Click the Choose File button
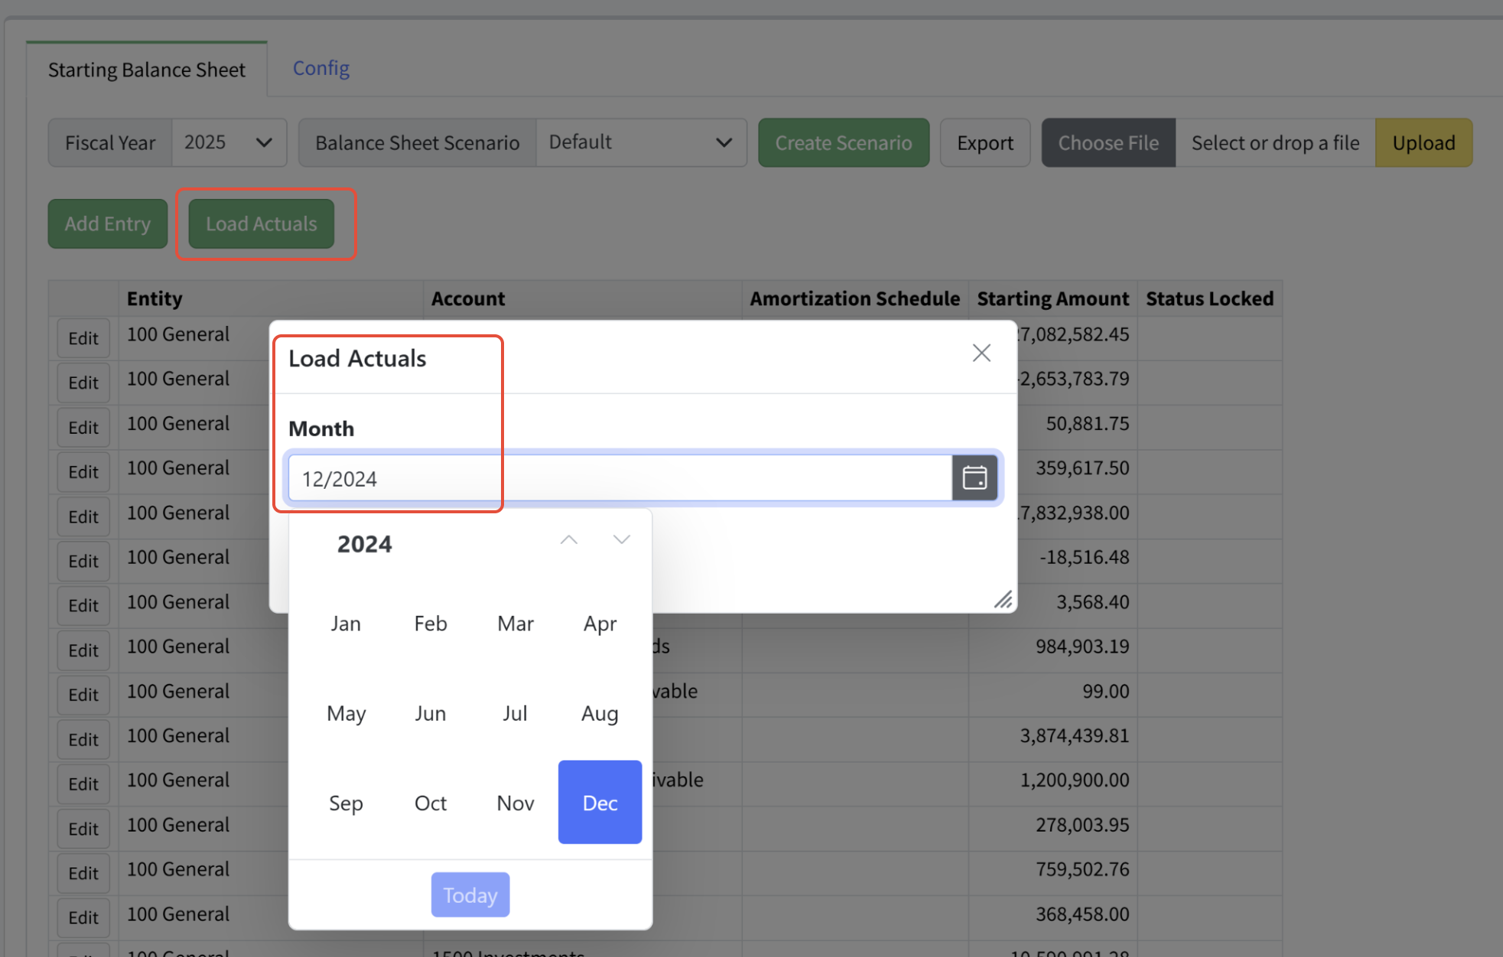Screen dimensions: 1503x957 [x=1108, y=143]
